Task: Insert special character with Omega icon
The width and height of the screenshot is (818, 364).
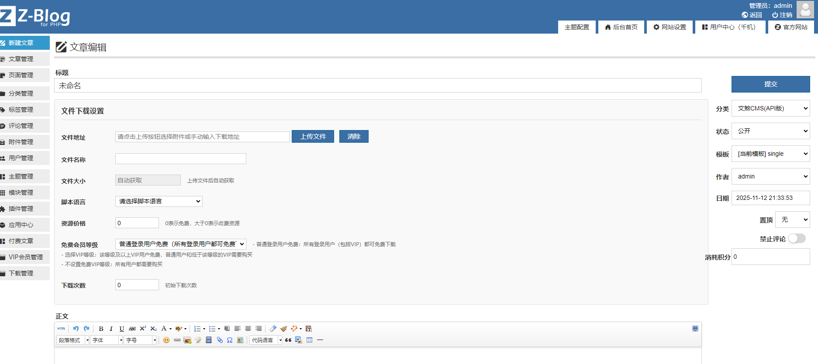Action: pos(230,340)
